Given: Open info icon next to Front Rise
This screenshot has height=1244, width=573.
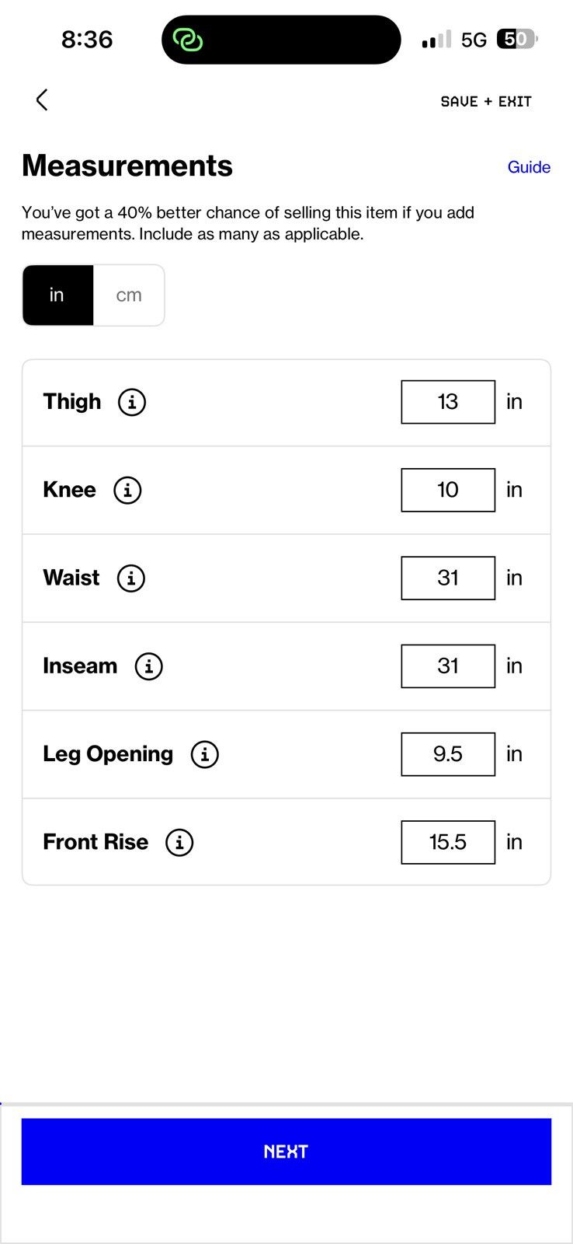Looking at the screenshot, I should click(179, 842).
